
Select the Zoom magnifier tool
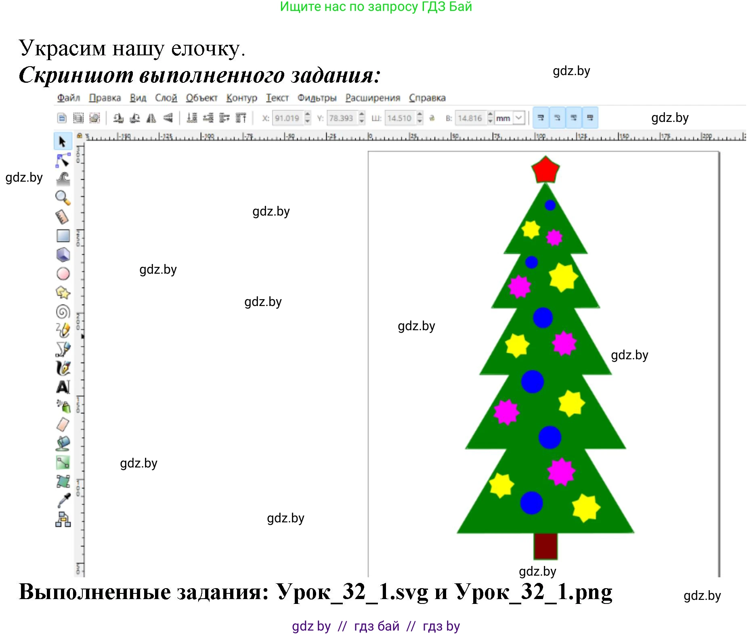[x=63, y=197]
